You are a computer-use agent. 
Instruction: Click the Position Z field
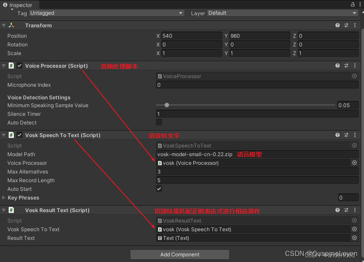(328, 36)
